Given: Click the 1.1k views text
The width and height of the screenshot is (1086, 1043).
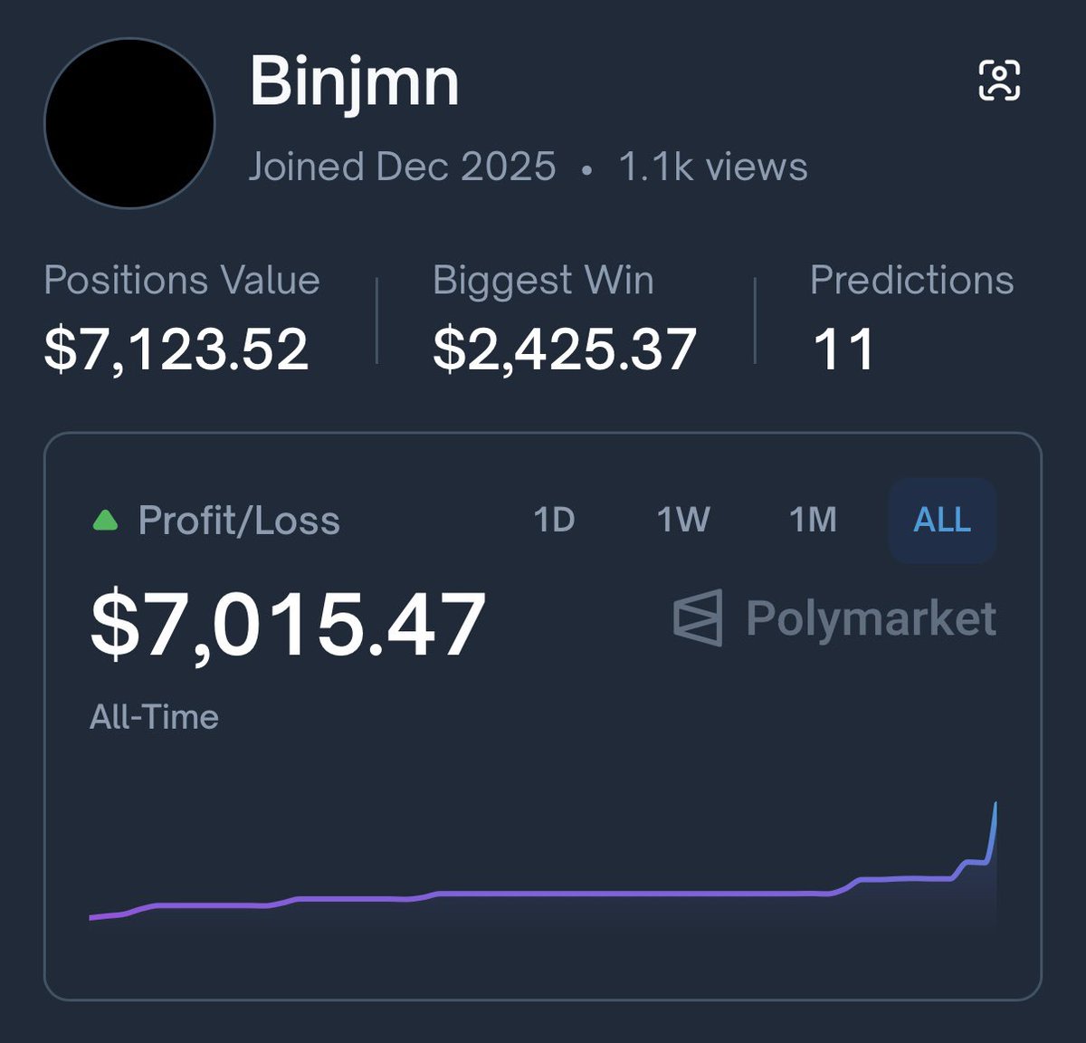Looking at the screenshot, I should (713, 167).
